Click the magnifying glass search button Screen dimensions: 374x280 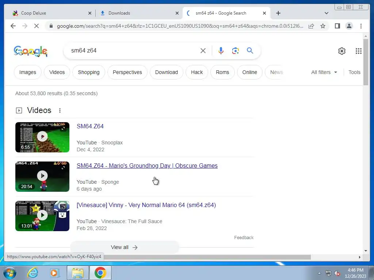250,50
